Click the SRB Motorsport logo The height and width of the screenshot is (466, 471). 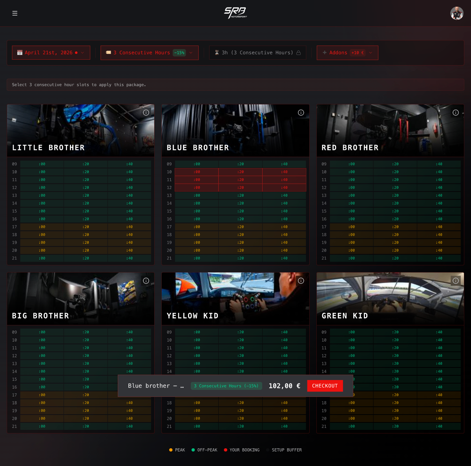(x=235, y=13)
